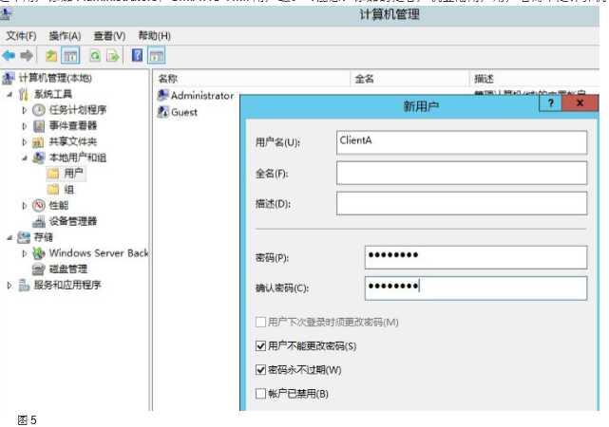609x427 pixels.
Task: Collapse the 本地用户和组 tree node
Action: [x=25, y=158]
